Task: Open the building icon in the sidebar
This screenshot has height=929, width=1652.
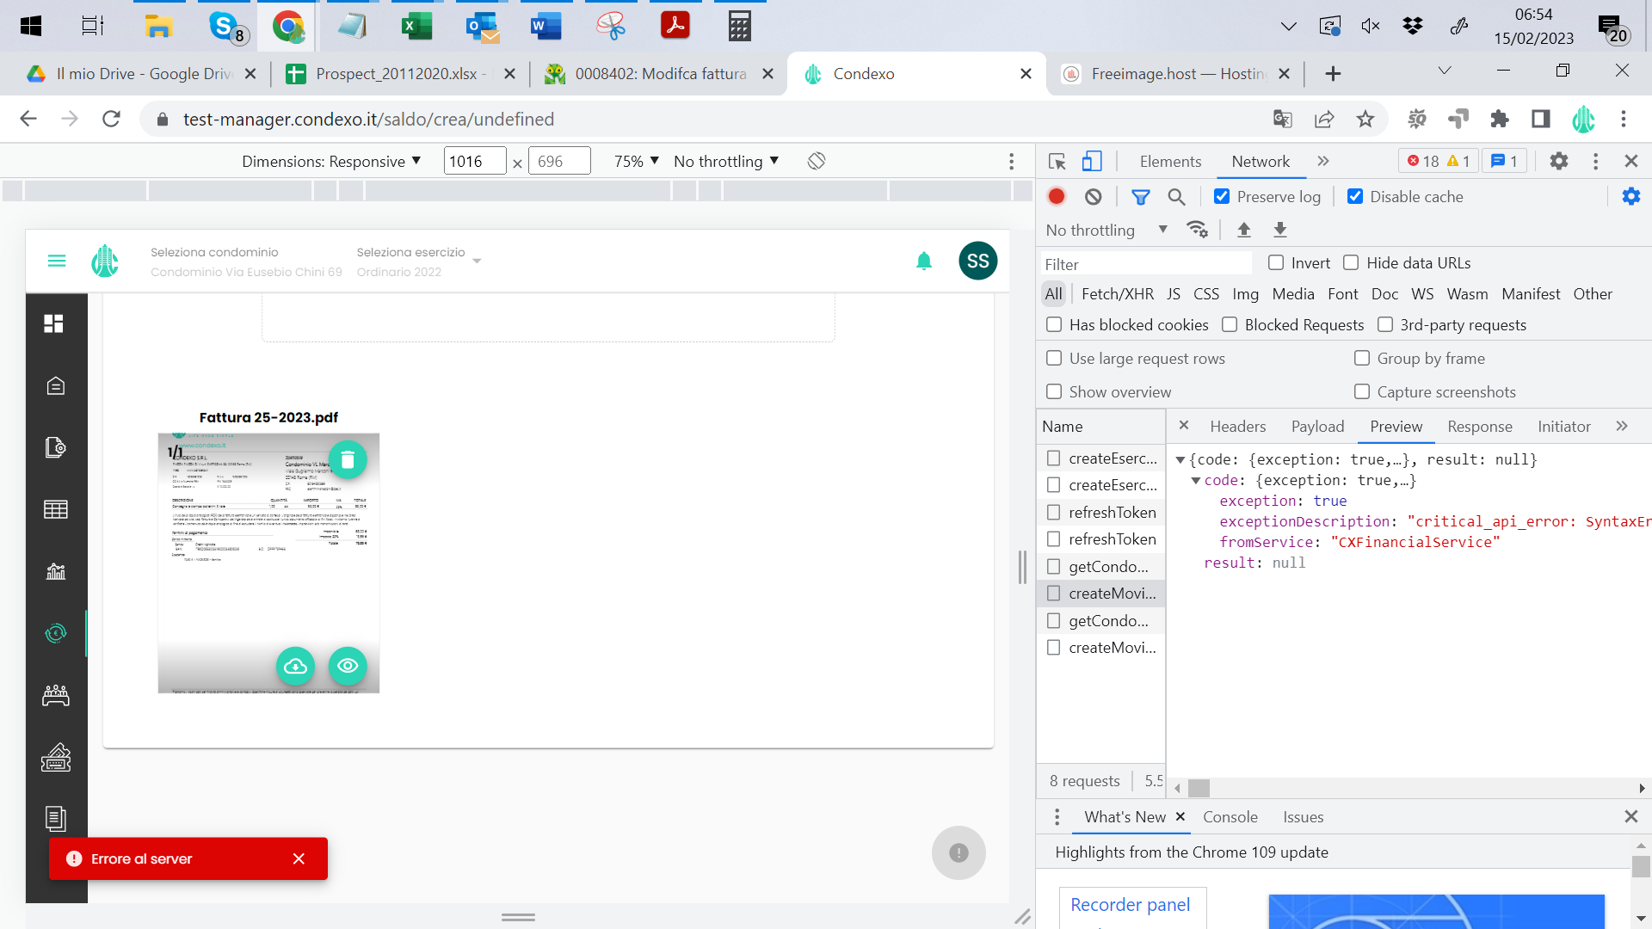Action: [x=56, y=385]
